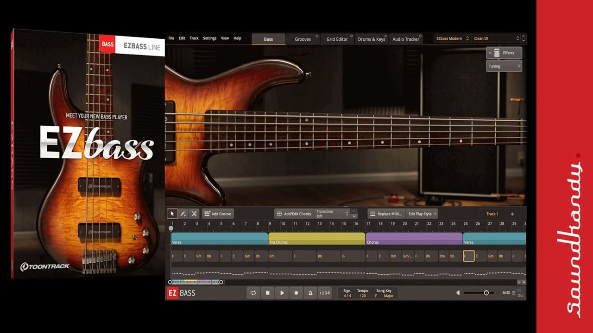
Task: Switch to the Audio Tracker tab
Action: click(x=406, y=39)
